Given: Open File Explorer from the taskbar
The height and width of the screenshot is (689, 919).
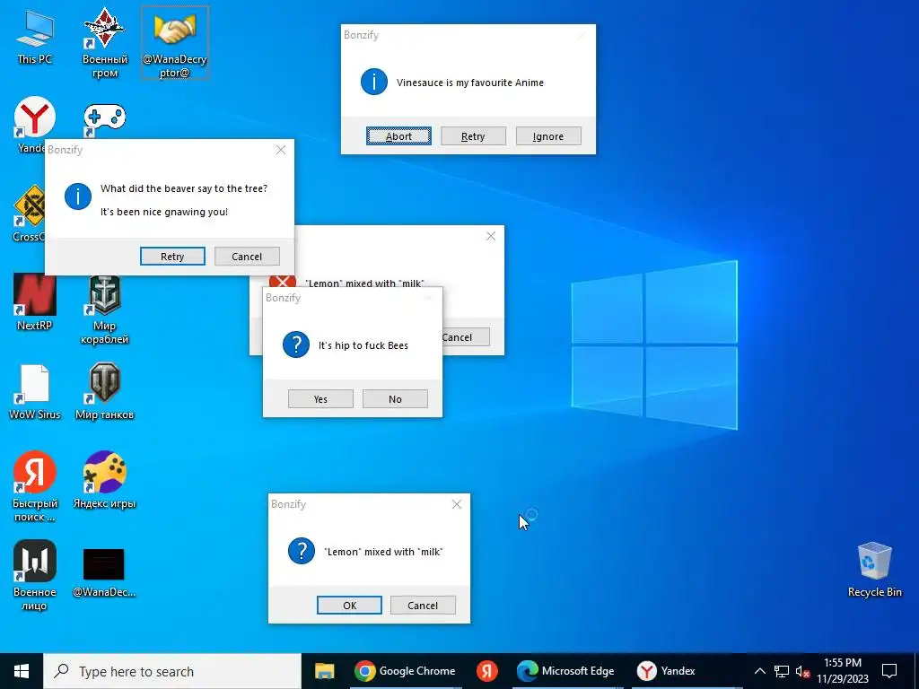Looking at the screenshot, I should (324, 671).
